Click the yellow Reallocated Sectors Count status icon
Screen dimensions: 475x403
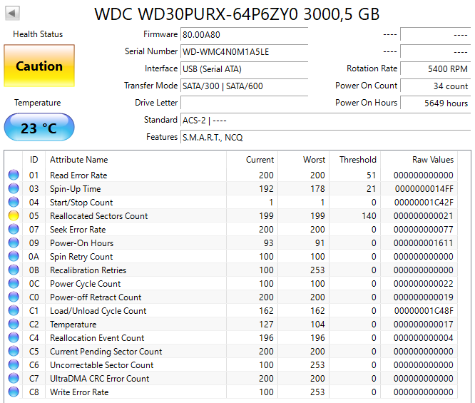[x=14, y=216]
